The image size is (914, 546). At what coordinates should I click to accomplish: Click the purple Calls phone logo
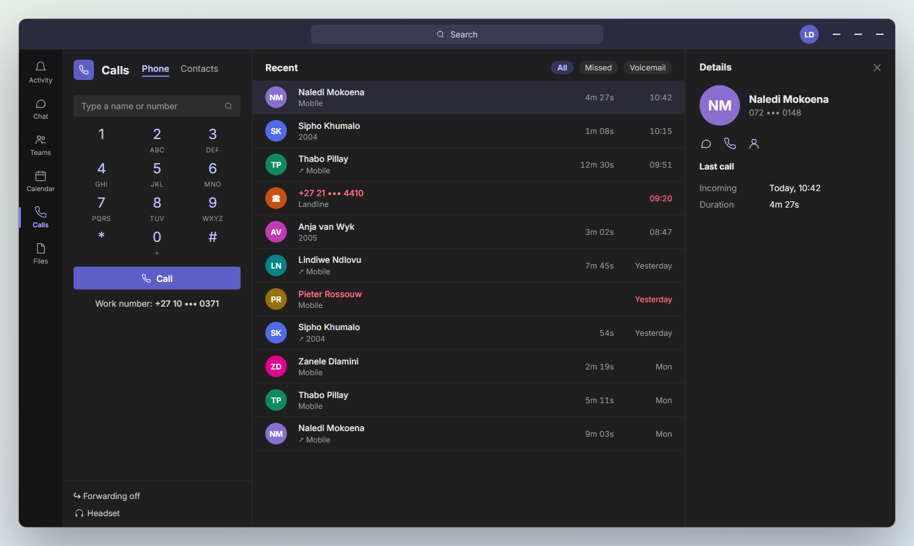tap(84, 70)
